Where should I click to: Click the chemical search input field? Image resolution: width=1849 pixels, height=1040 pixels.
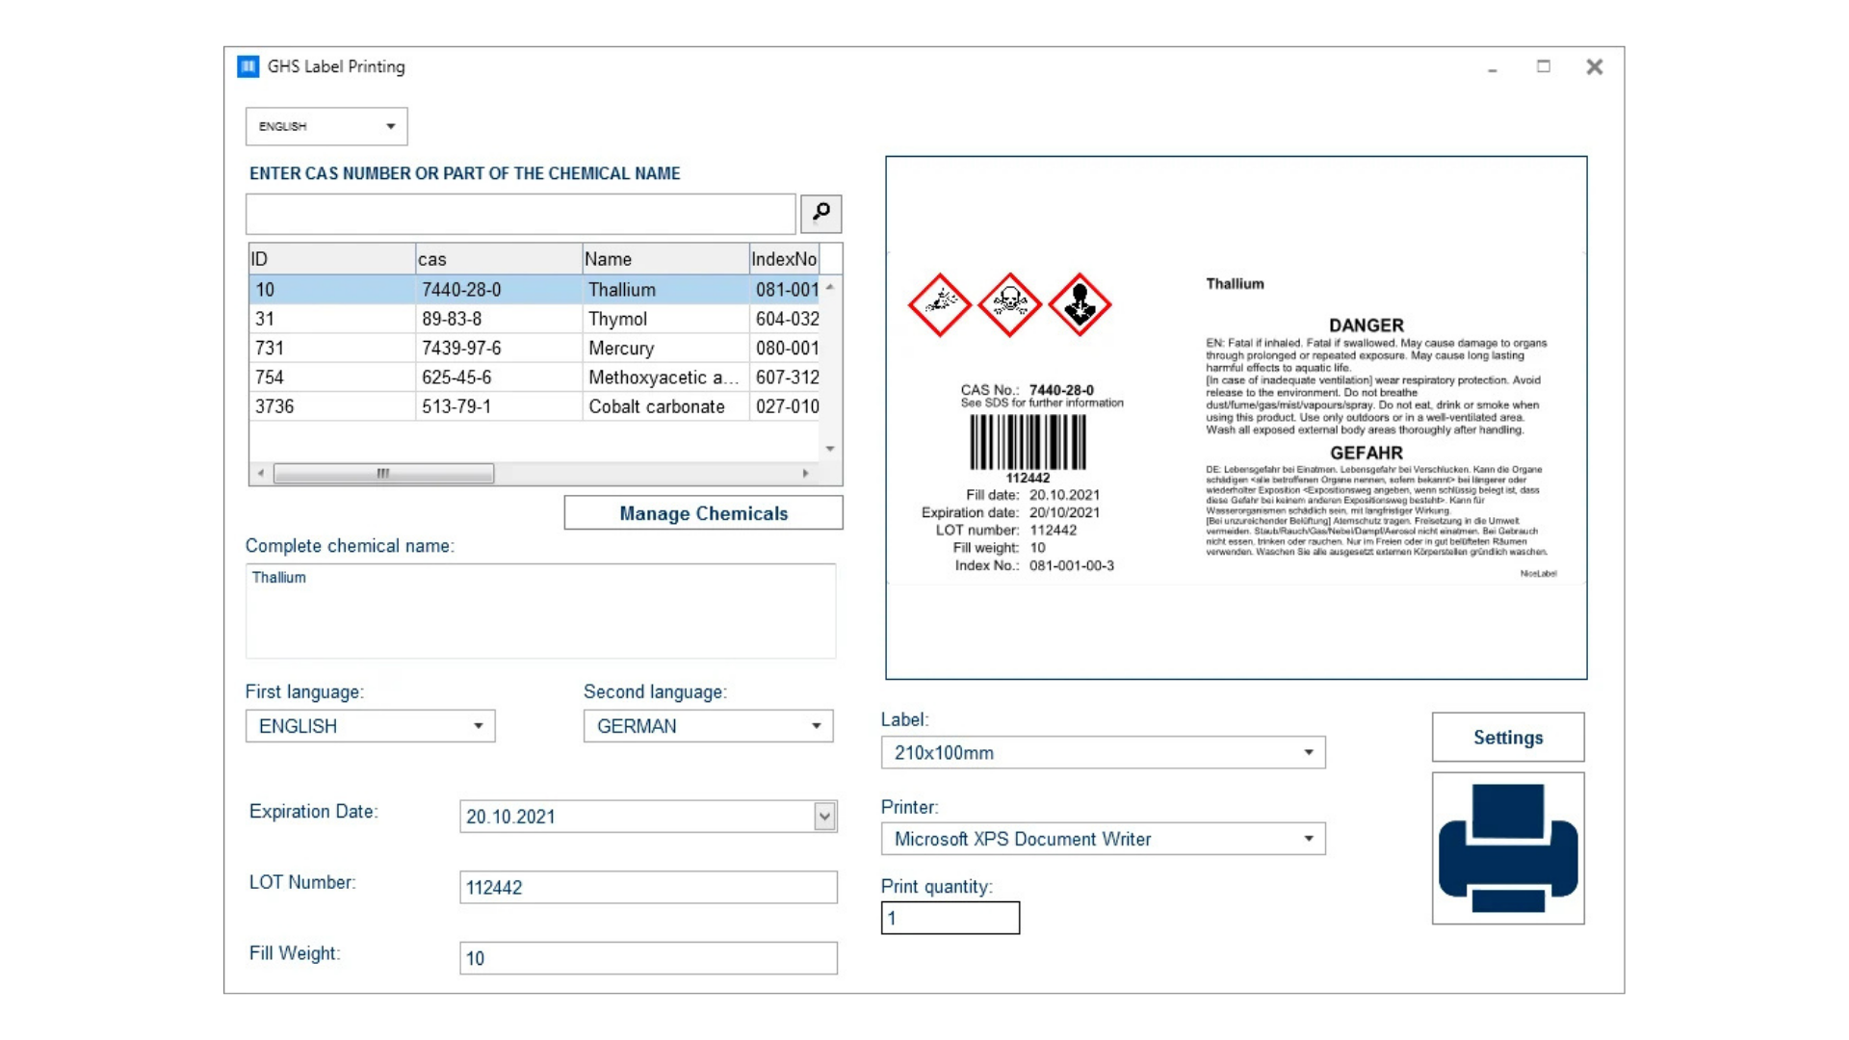pos(521,214)
